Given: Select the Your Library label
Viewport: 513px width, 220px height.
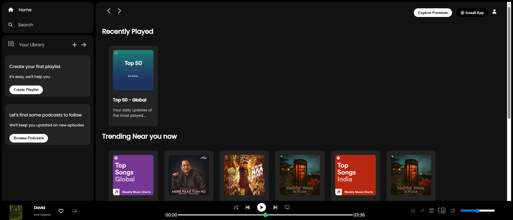Looking at the screenshot, I should pyautogui.click(x=32, y=45).
